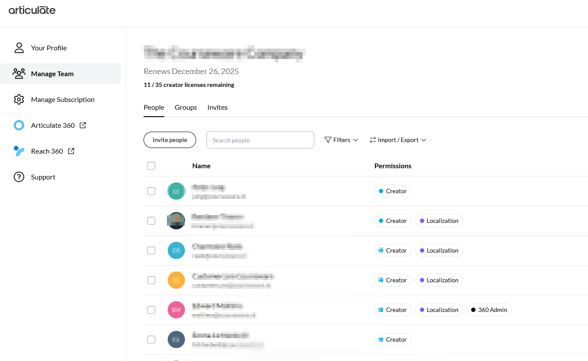Open Support question mark icon

(x=19, y=177)
